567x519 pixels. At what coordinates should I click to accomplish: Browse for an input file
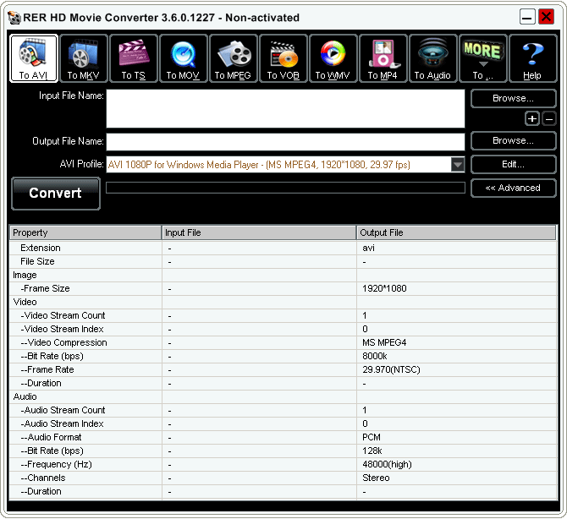point(513,98)
